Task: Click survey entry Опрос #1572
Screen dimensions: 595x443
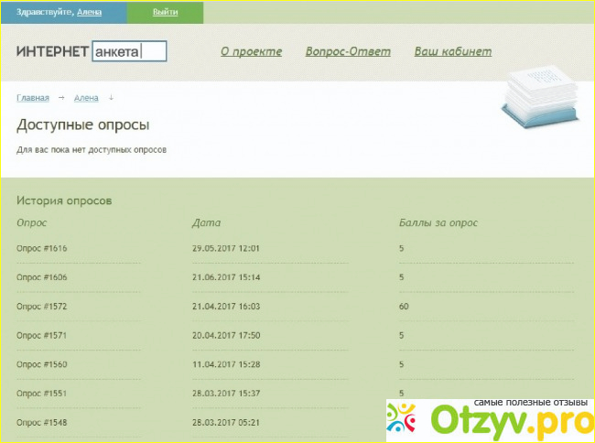Action: click(42, 306)
